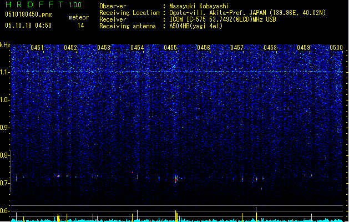Click the kHz axis unit label
The image size is (349, 222).
(x=5, y=45)
